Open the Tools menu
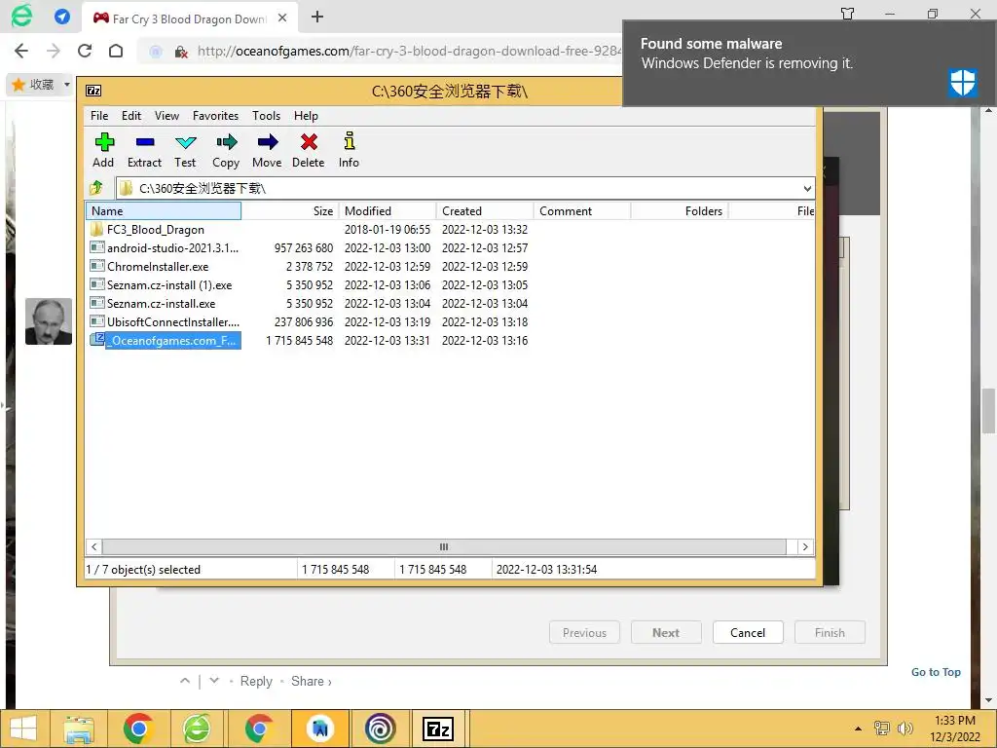Viewport: 997px width, 748px height. point(266,116)
